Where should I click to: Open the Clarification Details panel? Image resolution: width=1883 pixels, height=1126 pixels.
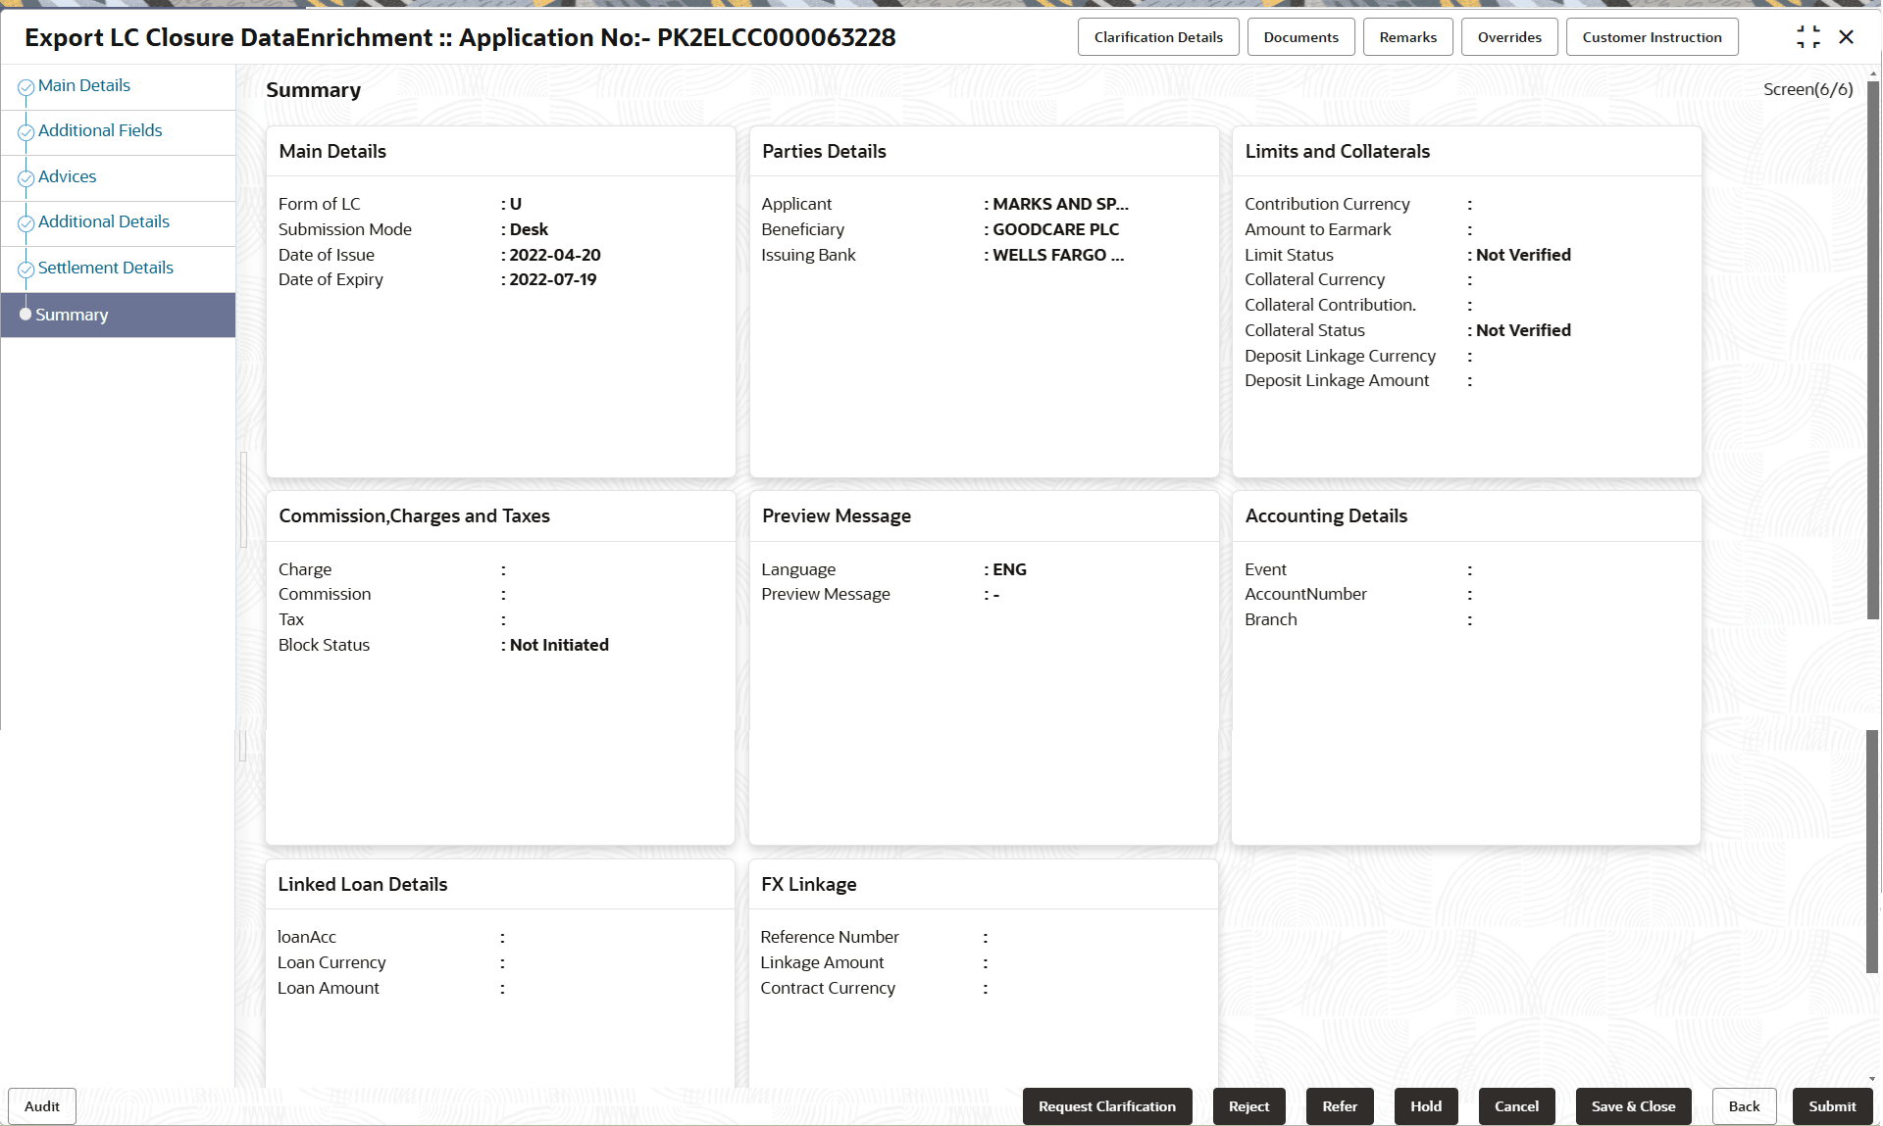[x=1158, y=36]
